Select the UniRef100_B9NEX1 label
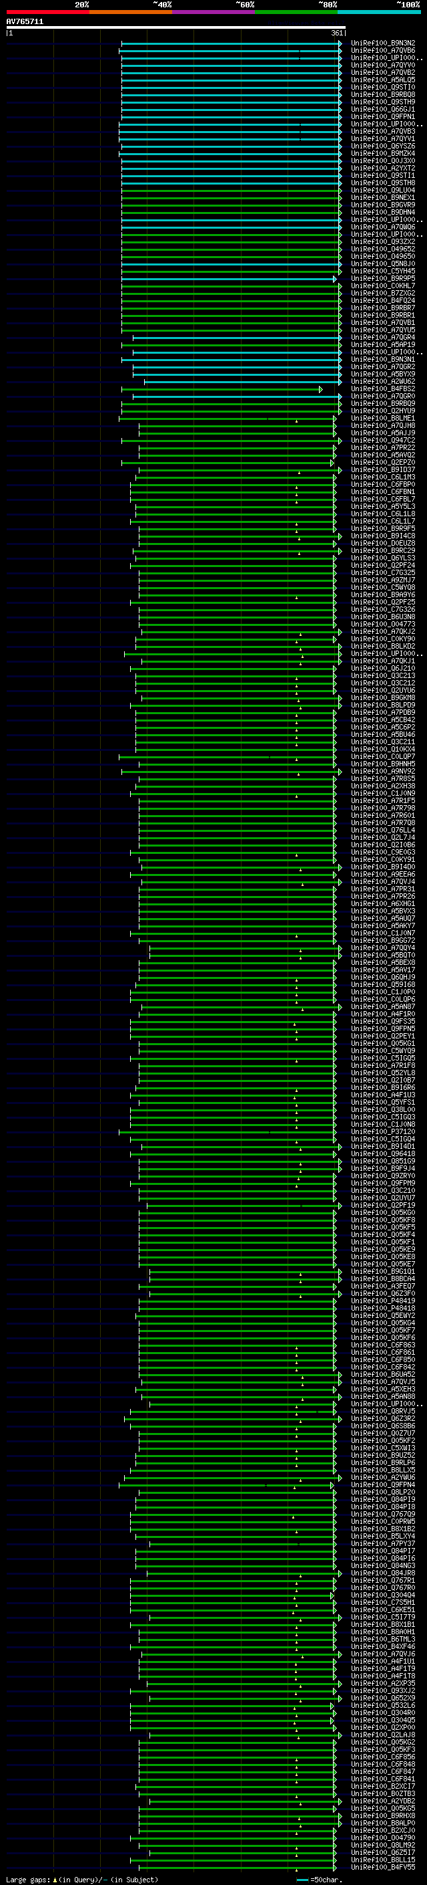The height and width of the screenshot is (1885, 427). [x=383, y=197]
